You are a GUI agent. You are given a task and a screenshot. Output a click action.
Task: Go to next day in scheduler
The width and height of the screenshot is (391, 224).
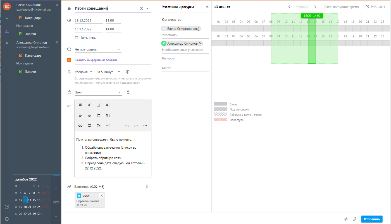[315, 7]
